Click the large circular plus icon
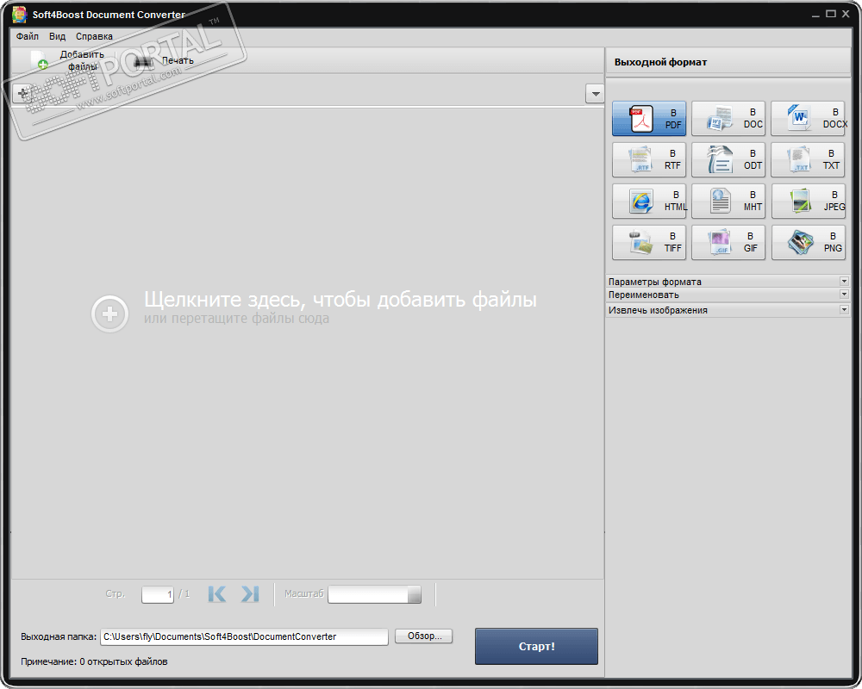This screenshot has height=689, width=862. (x=110, y=313)
